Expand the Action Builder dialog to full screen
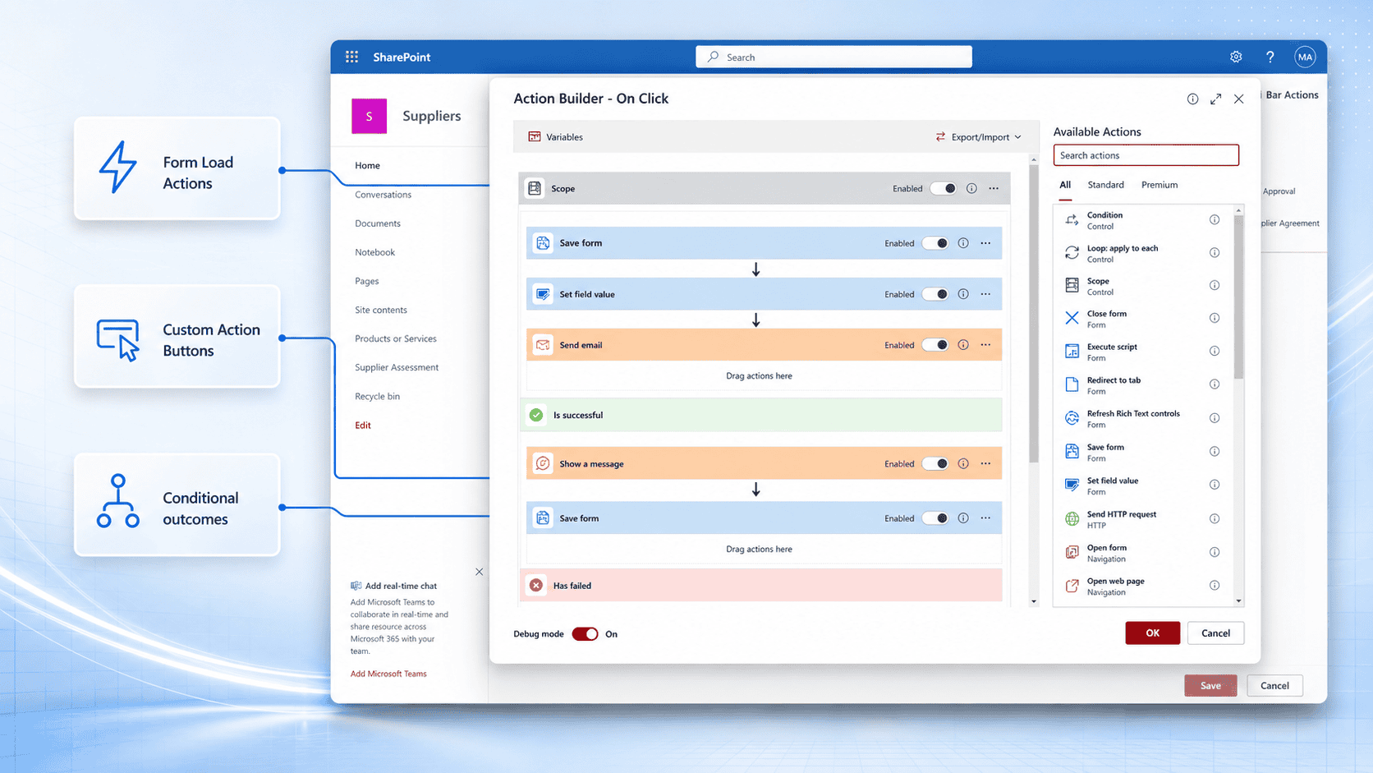Image resolution: width=1373 pixels, height=773 pixels. (x=1216, y=99)
